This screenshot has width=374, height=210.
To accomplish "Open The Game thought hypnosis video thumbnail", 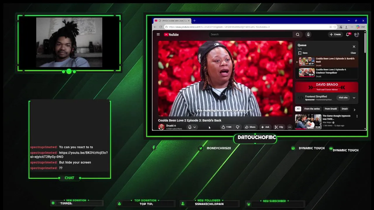I will (x=308, y=122).
